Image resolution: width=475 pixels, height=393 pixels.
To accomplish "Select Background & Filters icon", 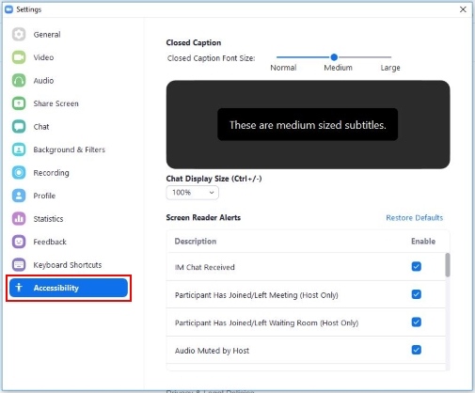I will click(19, 149).
